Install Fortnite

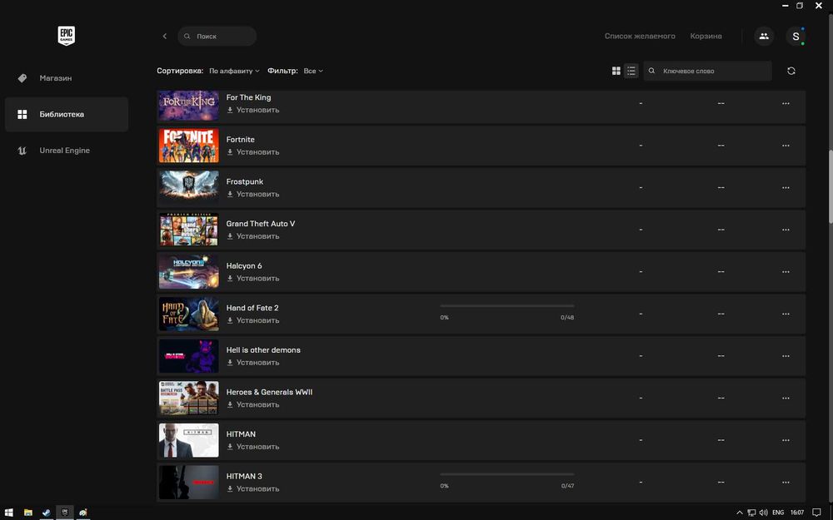point(253,151)
